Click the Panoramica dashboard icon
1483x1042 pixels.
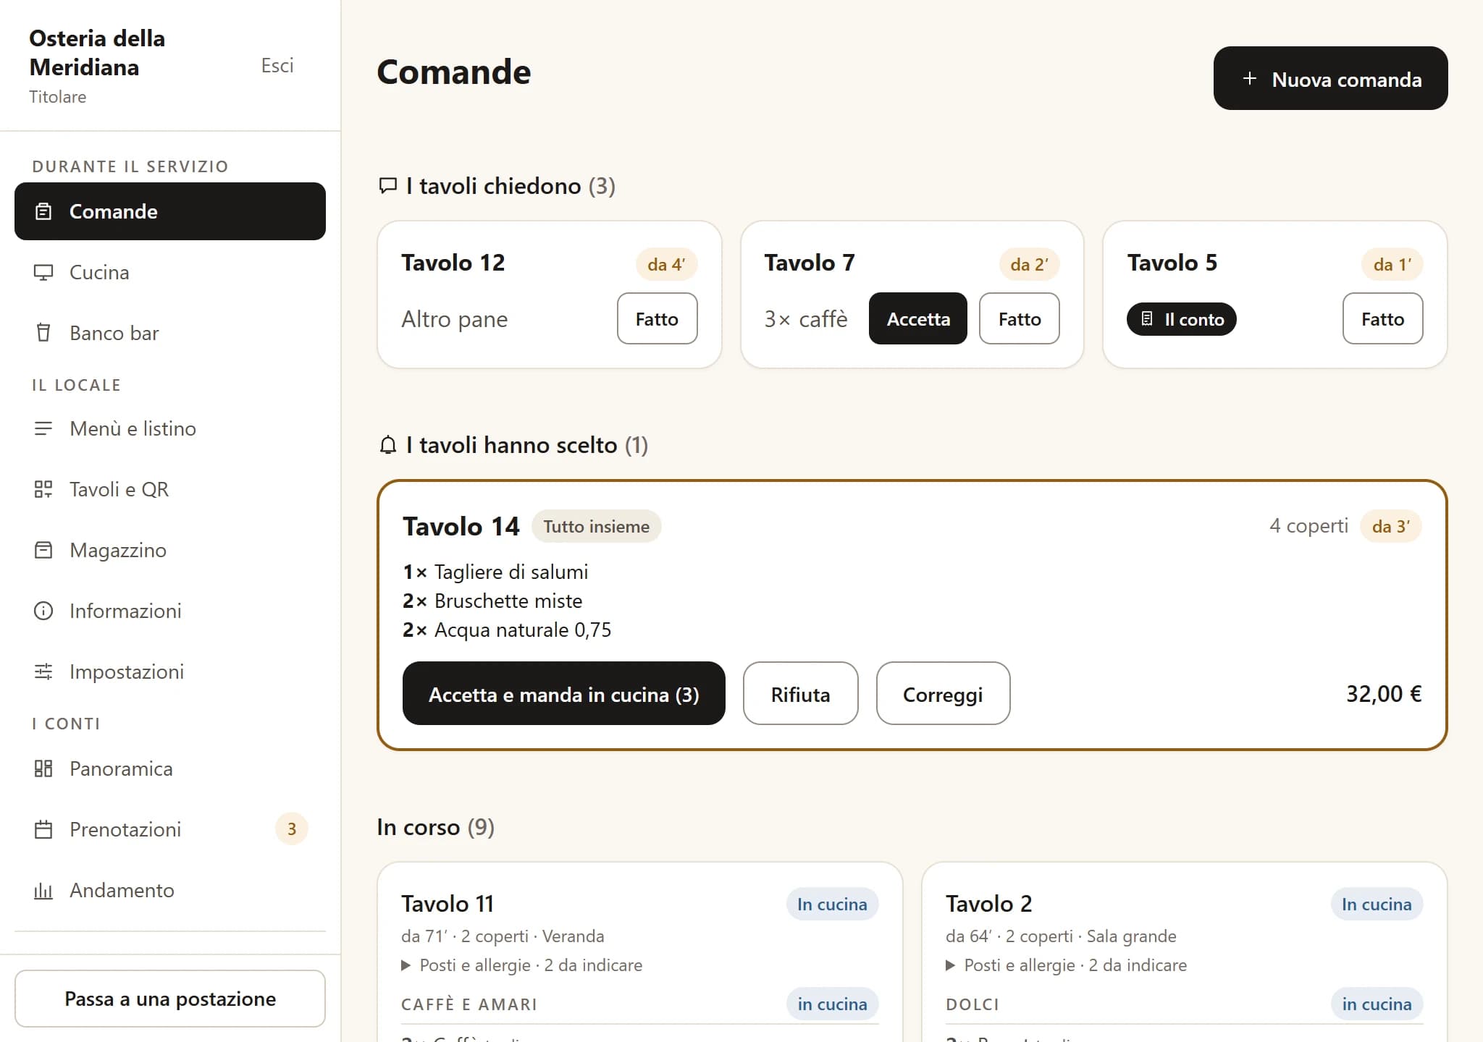[43, 768]
